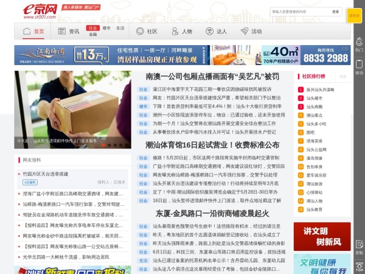
Task: Click the e京网 site logo
Action: pyautogui.click(x=40, y=11)
